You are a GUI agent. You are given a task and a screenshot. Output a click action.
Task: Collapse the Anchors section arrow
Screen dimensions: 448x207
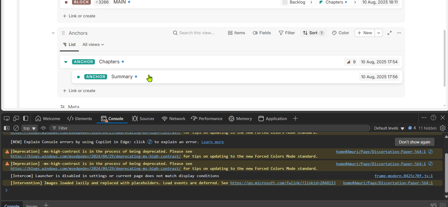(x=53, y=33)
